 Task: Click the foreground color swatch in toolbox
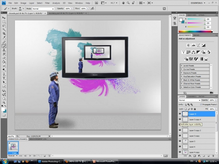(3, 109)
